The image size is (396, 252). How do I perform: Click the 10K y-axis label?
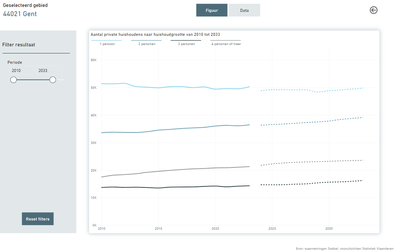94,198
